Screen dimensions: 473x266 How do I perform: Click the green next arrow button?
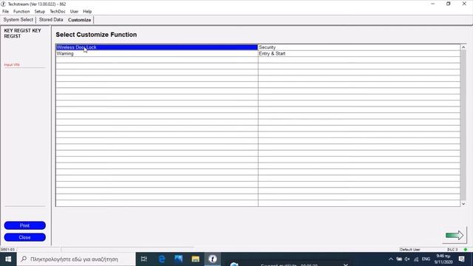455,235
